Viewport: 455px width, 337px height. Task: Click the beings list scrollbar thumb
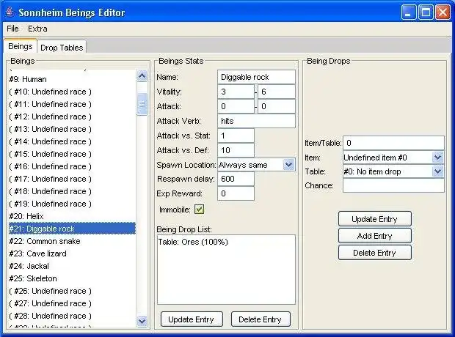click(x=142, y=104)
